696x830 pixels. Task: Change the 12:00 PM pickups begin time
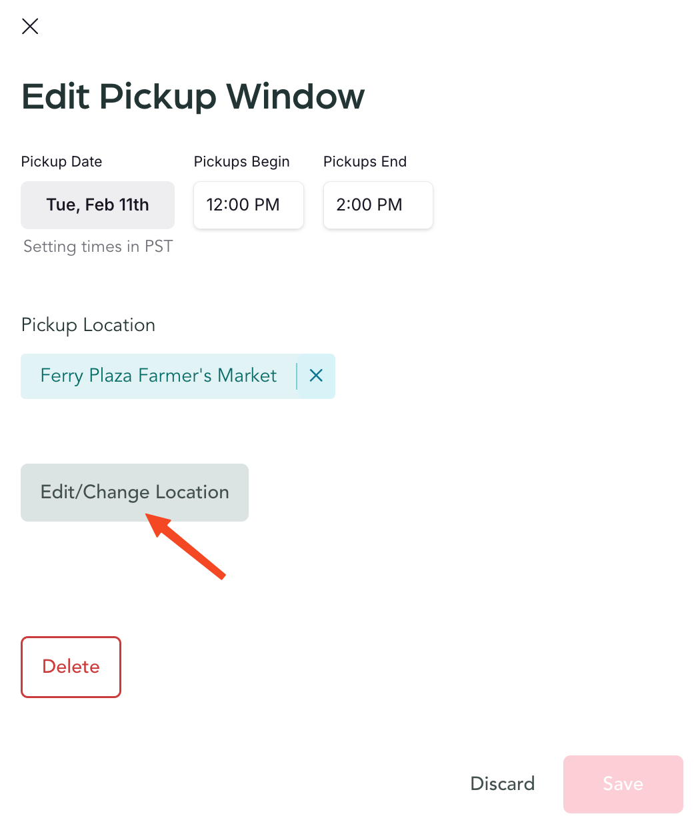coord(248,205)
